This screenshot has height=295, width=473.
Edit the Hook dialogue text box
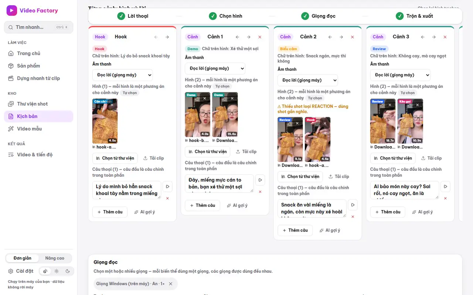127,190
